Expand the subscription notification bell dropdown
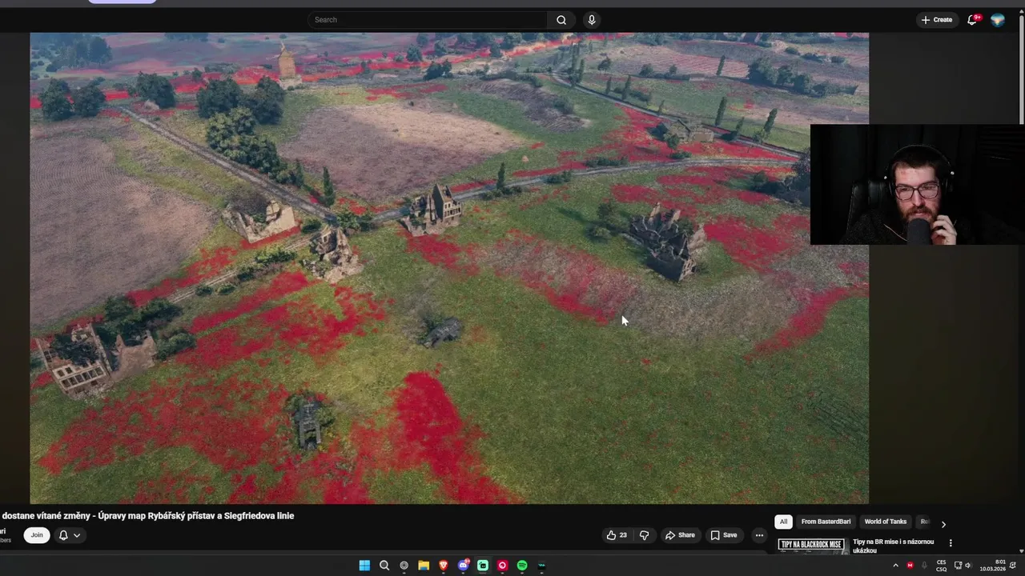Viewport: 1025px width, 576px height. (x=70, y=535)
